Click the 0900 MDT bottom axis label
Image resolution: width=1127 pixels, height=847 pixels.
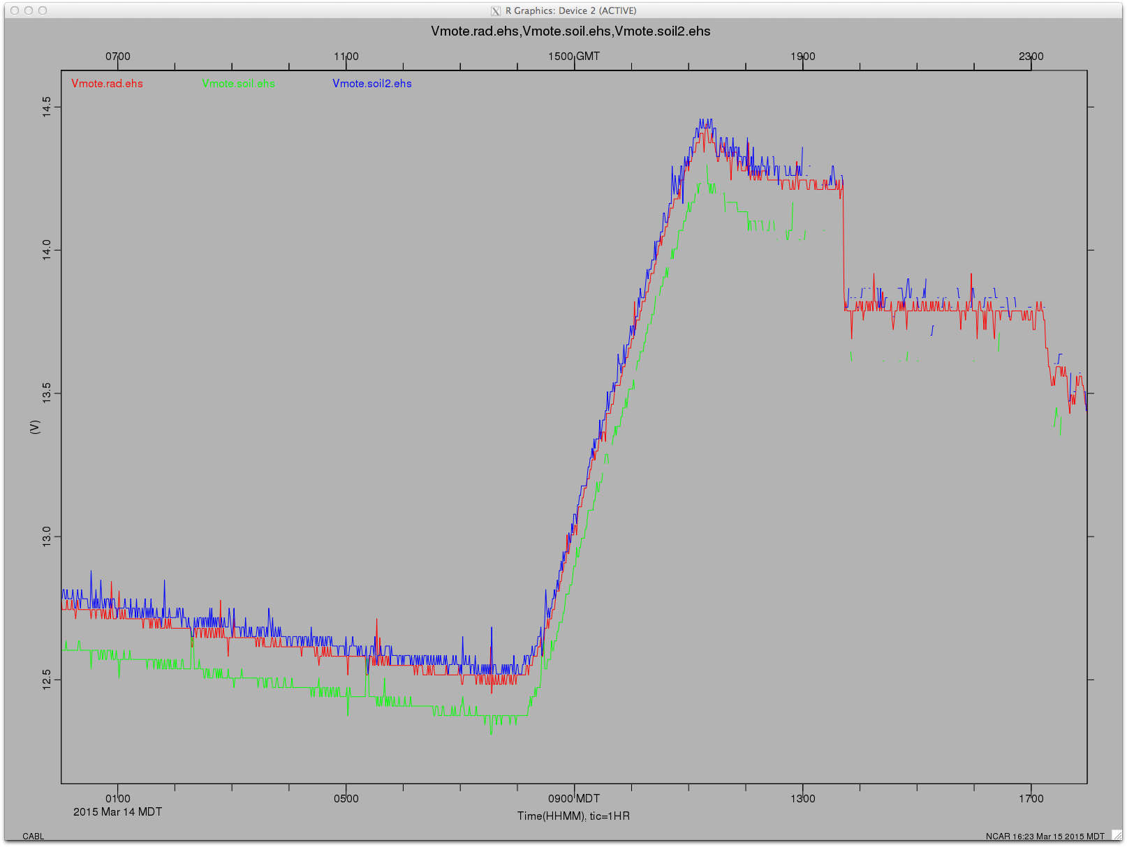coord(573,799)
